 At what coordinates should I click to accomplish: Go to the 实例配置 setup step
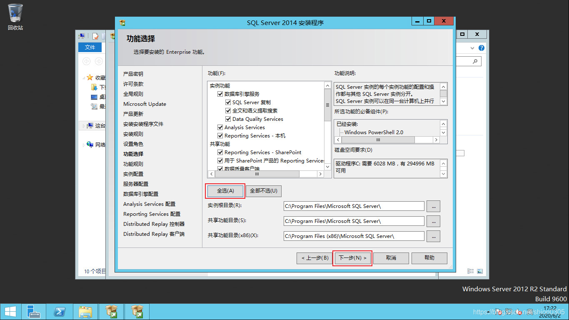tap(133, 174)
